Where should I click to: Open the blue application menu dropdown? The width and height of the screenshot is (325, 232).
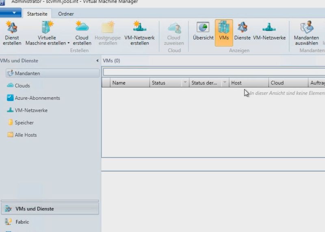11,13
